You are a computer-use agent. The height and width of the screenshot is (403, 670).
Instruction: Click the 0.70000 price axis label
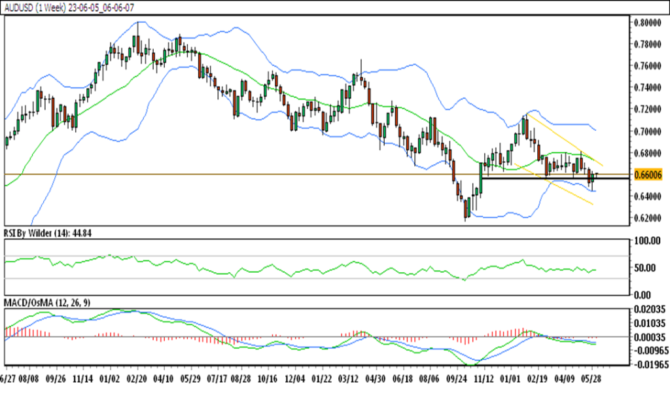(x=647, y=131)
